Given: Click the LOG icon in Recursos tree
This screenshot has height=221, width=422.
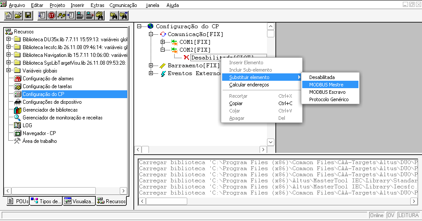Looking at the screenshot, I should click(17, 125).
